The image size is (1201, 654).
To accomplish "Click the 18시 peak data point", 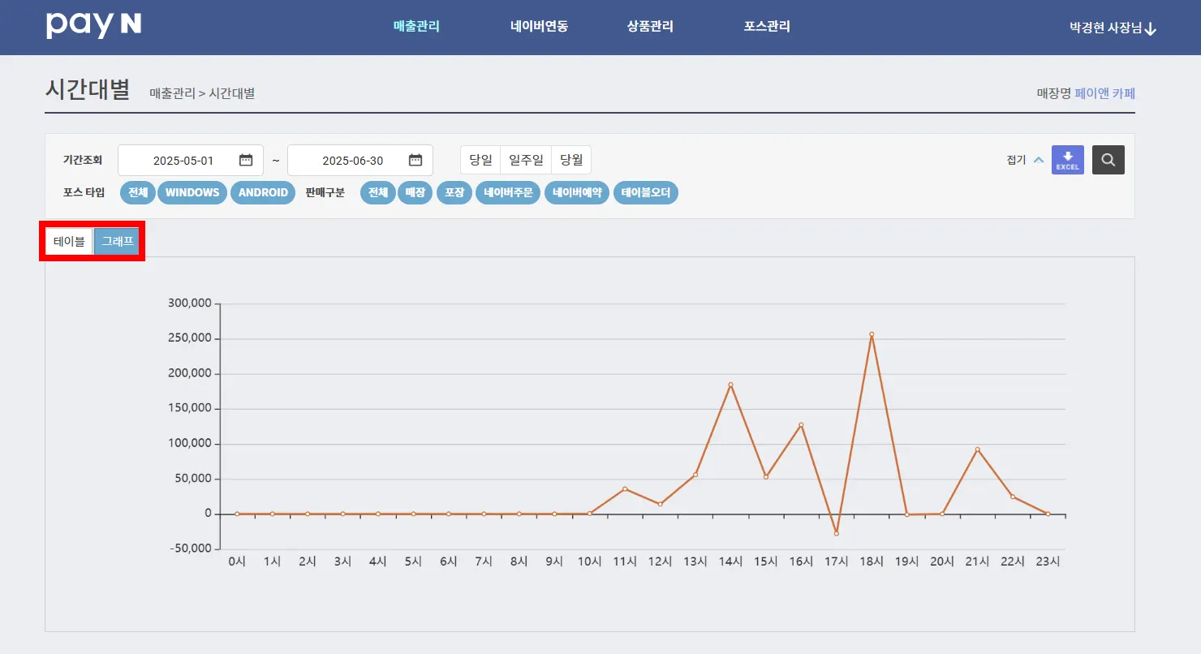I will coord(872,334).
